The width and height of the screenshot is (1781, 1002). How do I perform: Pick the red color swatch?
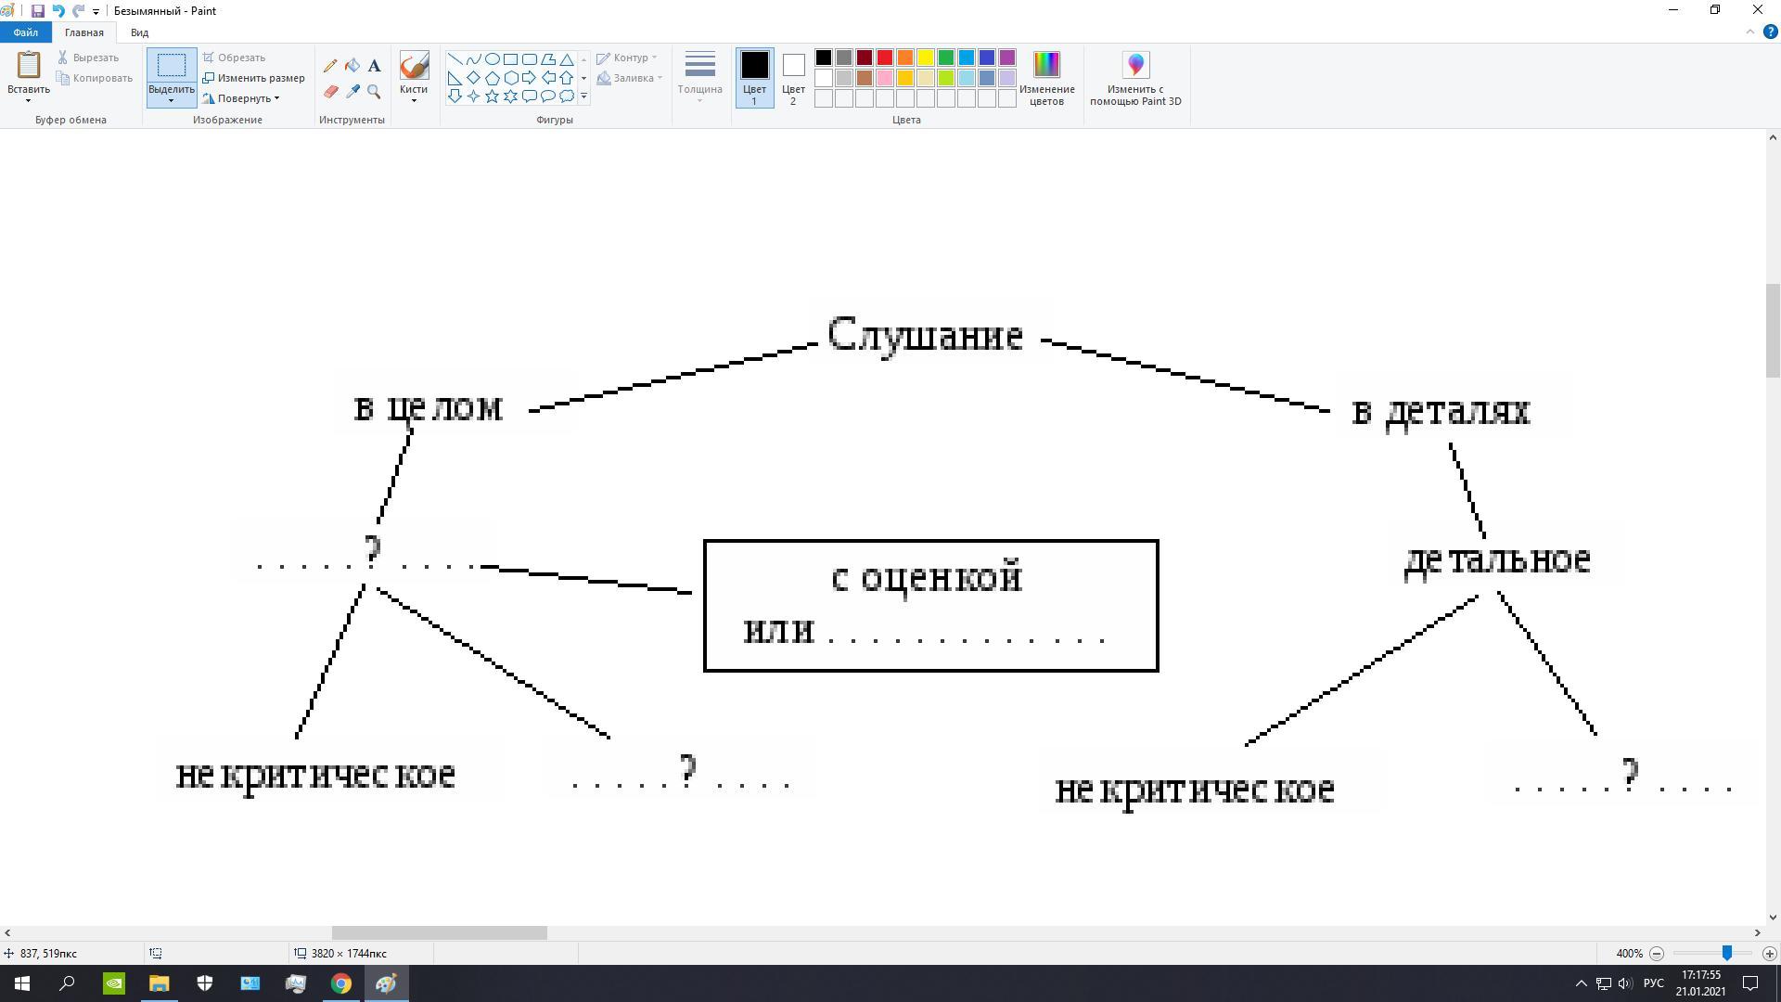click(x=884, y=58)
